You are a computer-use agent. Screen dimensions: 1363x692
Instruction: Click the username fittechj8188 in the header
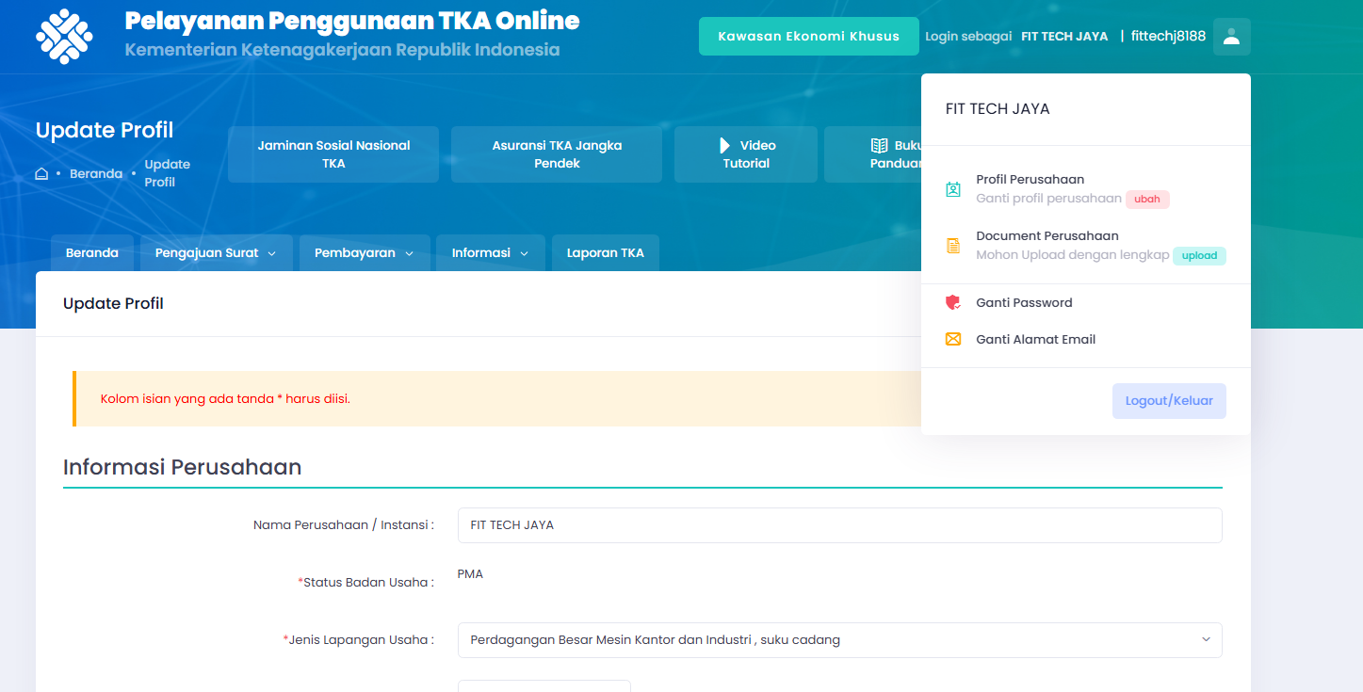1168,37
